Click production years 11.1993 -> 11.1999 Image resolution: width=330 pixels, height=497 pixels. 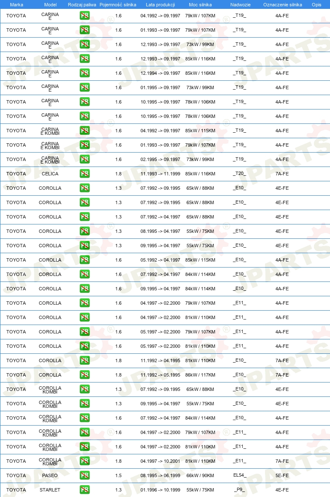(160, 174)
